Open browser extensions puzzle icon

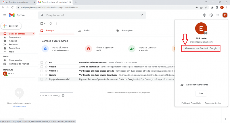click(x=212, y=7)
